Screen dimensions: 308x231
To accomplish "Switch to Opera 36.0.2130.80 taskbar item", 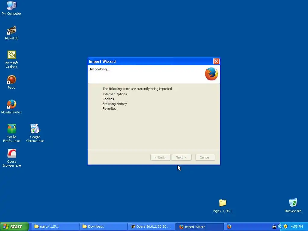I will point(151,227).
